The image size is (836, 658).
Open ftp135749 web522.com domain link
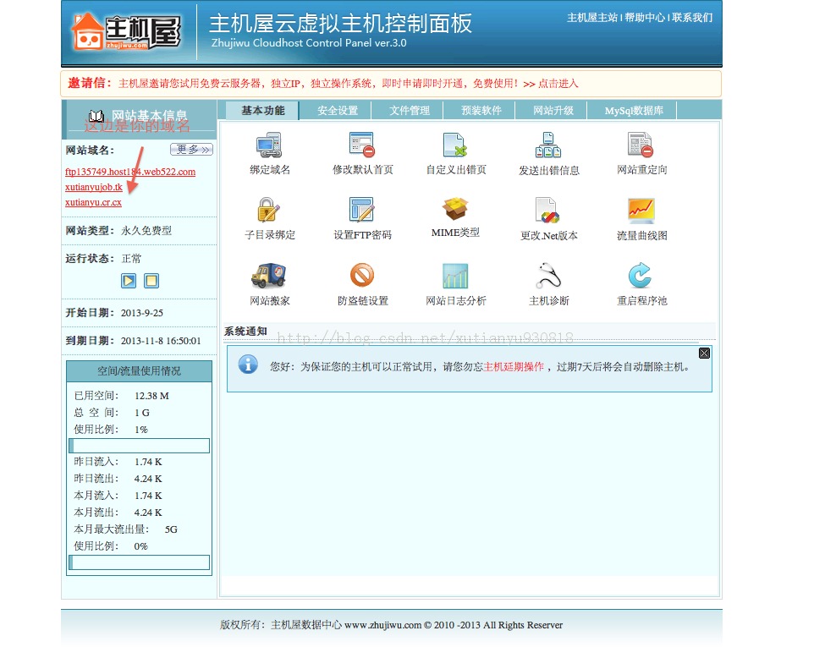tap(130, 172)
